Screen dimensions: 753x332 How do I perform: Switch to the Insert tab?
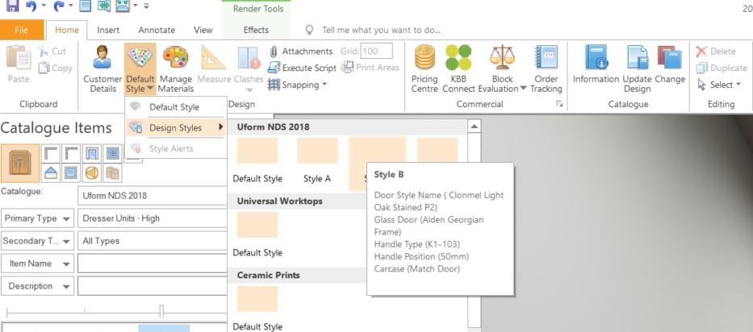108,31
